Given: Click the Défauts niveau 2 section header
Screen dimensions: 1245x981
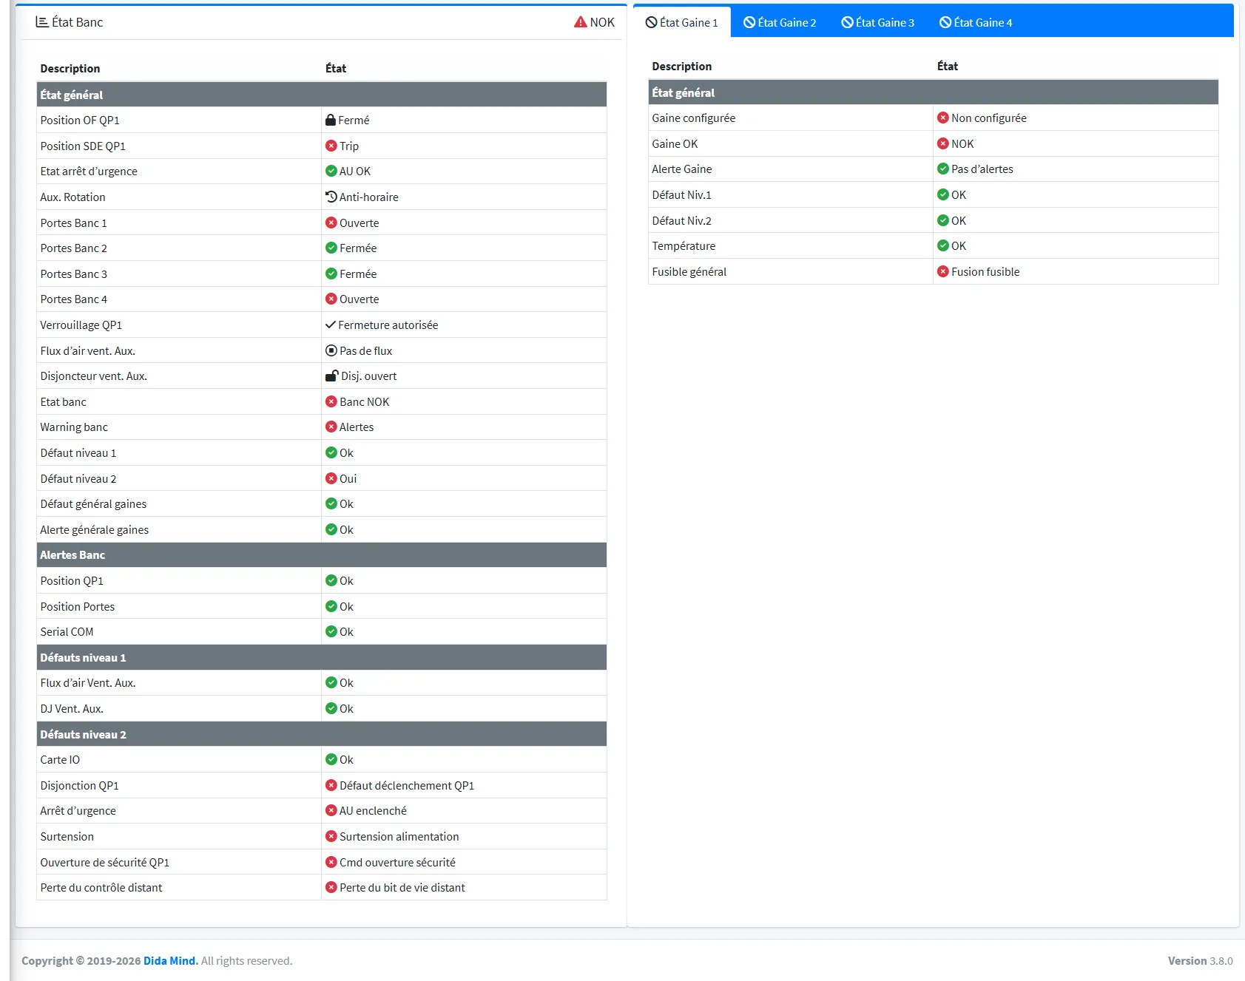Looking at the screenshot, I should tap(322, 734).
